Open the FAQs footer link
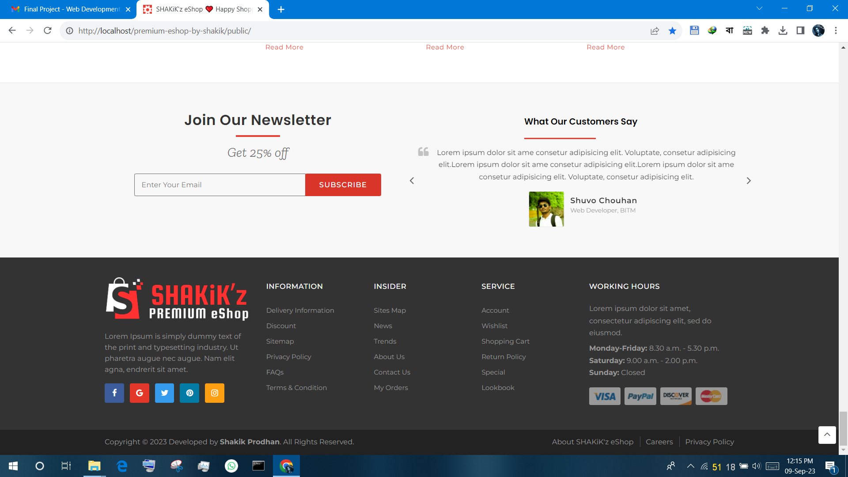Viewport: 848px width, 477px height. [x=275, y=372]
